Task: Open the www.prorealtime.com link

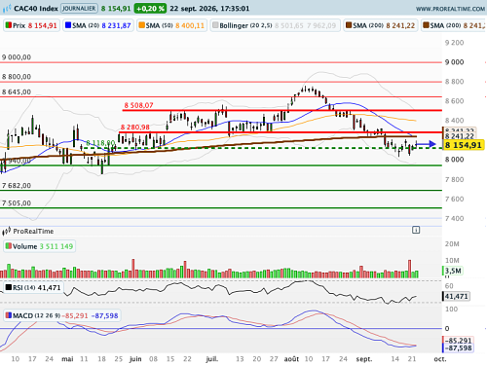Action: [x=450, y=9]
